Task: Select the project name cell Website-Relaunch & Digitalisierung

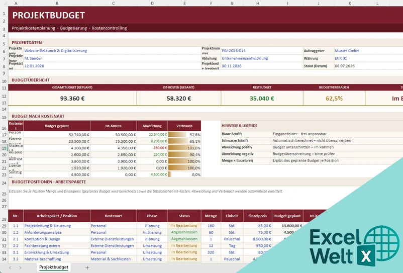Action: (x=113, y=51)
